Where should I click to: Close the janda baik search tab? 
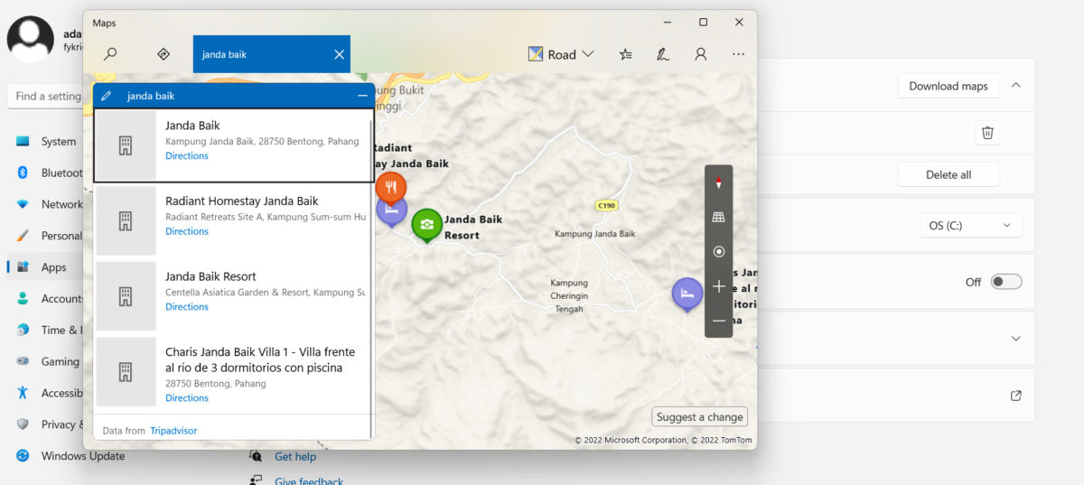pos(339,54)
